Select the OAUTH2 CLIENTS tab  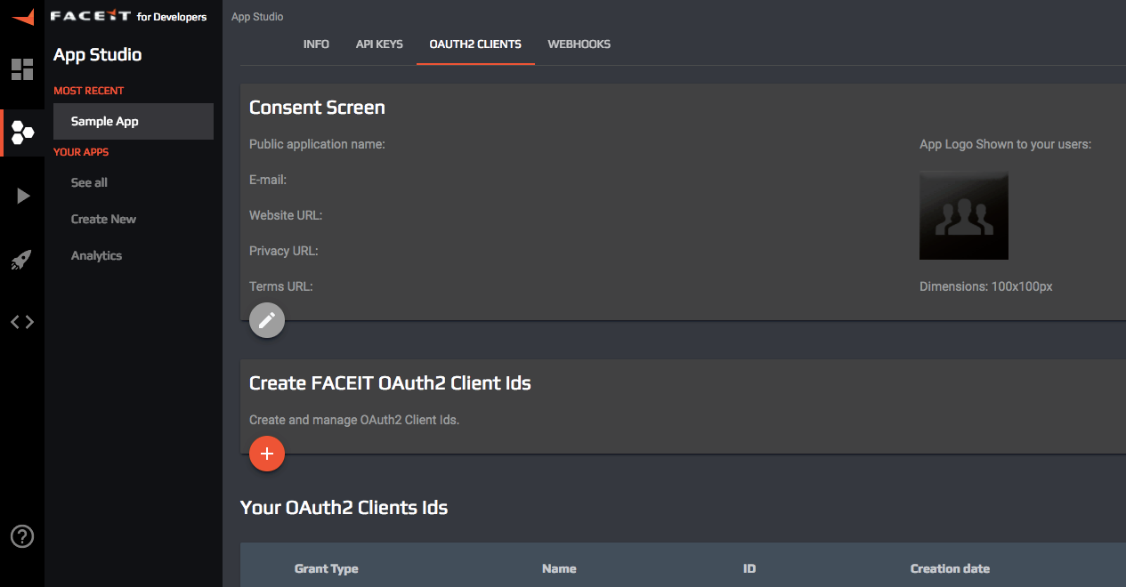point(475,44)
